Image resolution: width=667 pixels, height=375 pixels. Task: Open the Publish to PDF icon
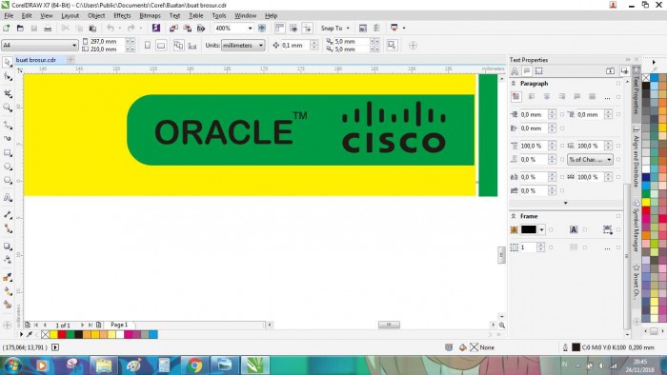201,28
